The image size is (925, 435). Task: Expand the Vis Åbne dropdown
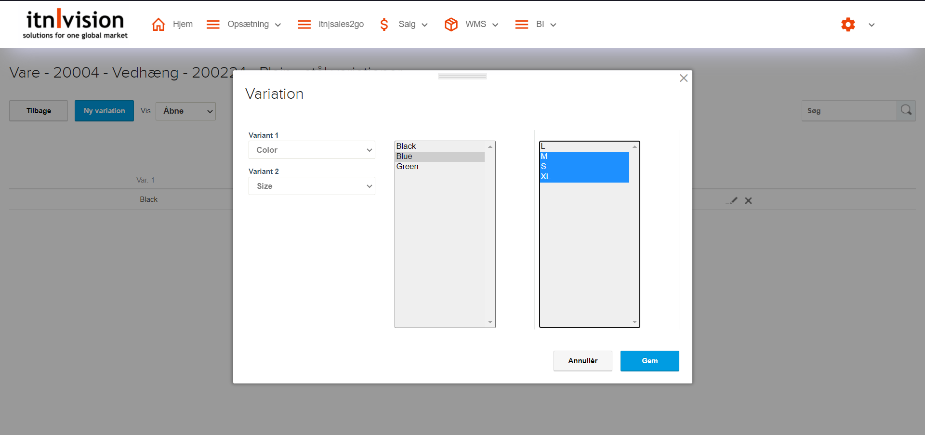(185, 111)
